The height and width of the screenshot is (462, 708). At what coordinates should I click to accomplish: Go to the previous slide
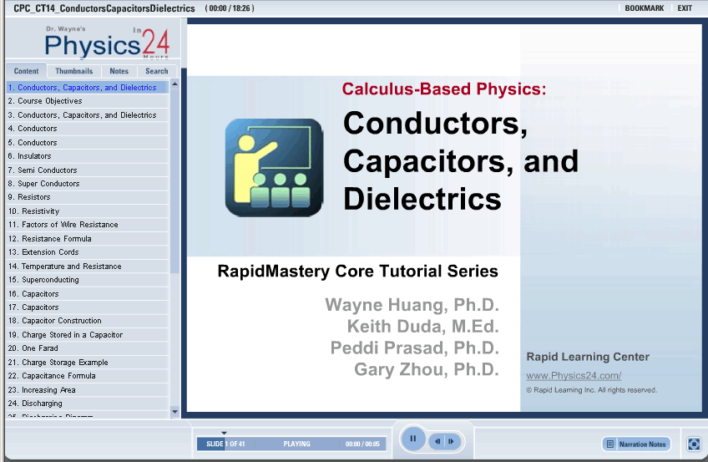pos(437,441)
